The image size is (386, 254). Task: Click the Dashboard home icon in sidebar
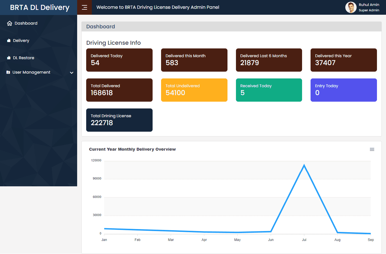tap(10, 23)
